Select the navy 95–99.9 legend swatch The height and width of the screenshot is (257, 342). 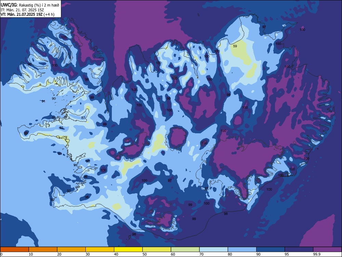pos(299,249)
